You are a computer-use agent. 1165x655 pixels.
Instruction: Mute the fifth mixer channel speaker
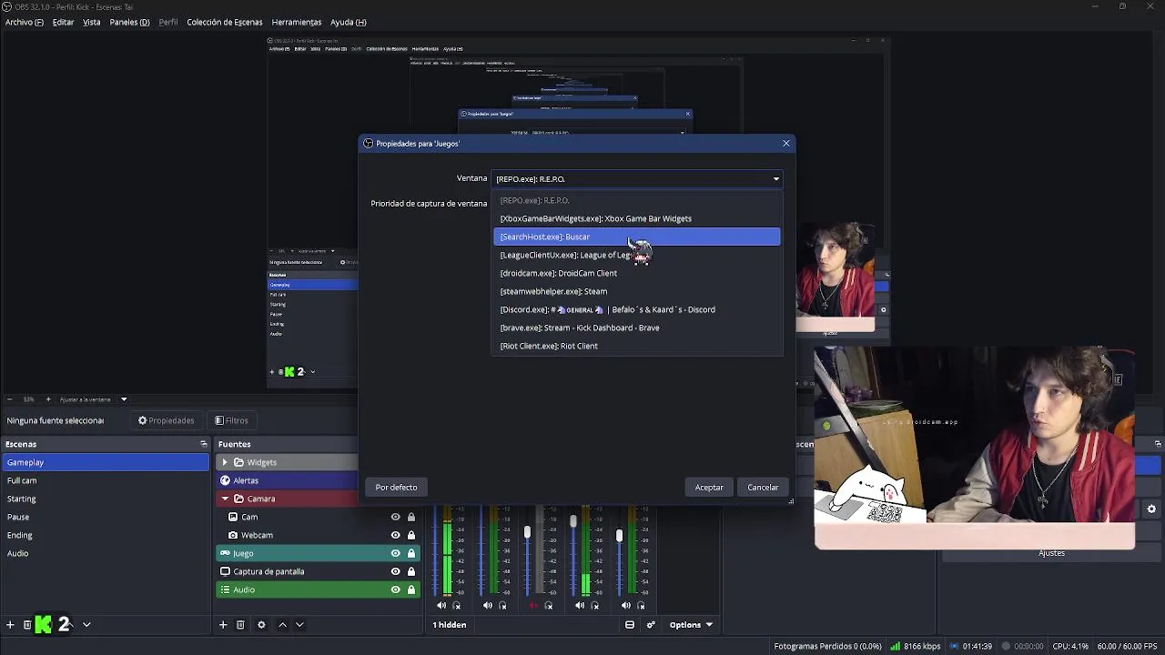(626, 606)
